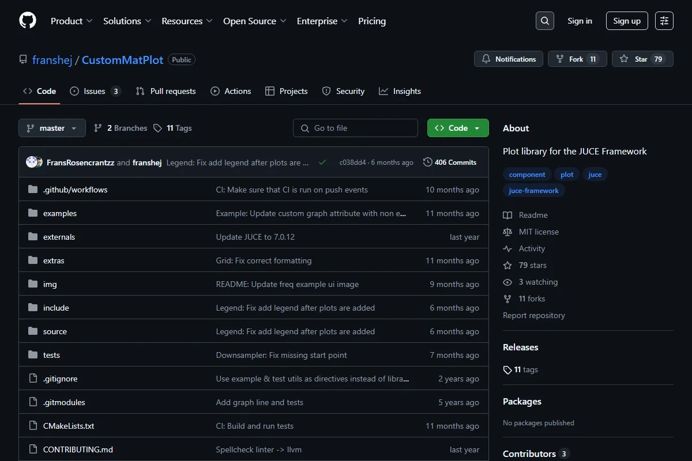Click the green CI checkmark status icon
The height and width of the screenshot is (461, 692).
point(322,163)
